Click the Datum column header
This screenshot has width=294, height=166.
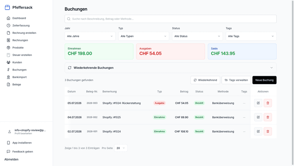click(72, 92)
